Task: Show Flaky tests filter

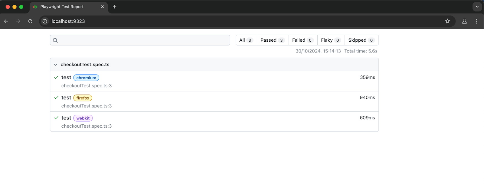Action: point(331,40)
